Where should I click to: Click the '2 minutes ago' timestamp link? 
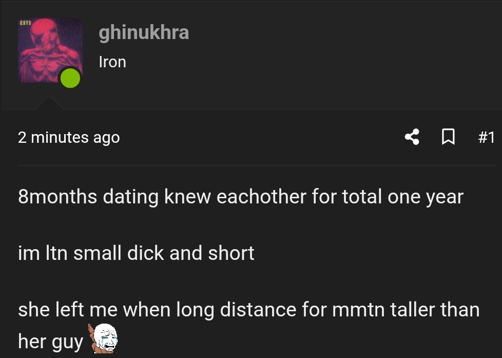click(69, 137)
